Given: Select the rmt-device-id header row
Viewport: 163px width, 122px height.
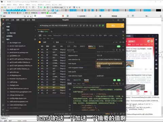Looking at the screenshot, I should 96,60.
